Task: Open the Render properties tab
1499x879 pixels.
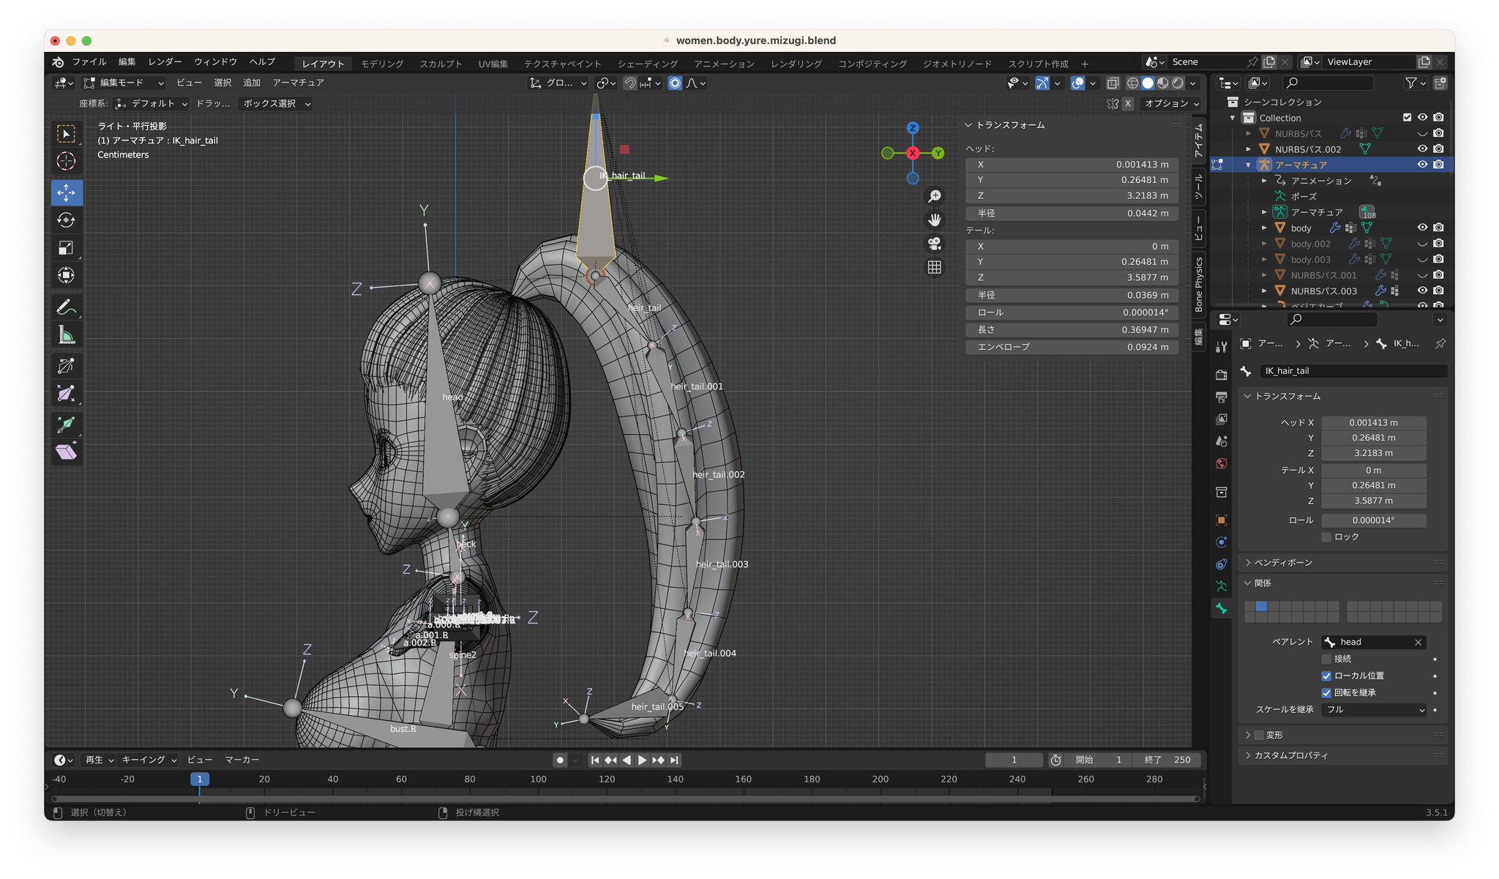Action: 1221,375
